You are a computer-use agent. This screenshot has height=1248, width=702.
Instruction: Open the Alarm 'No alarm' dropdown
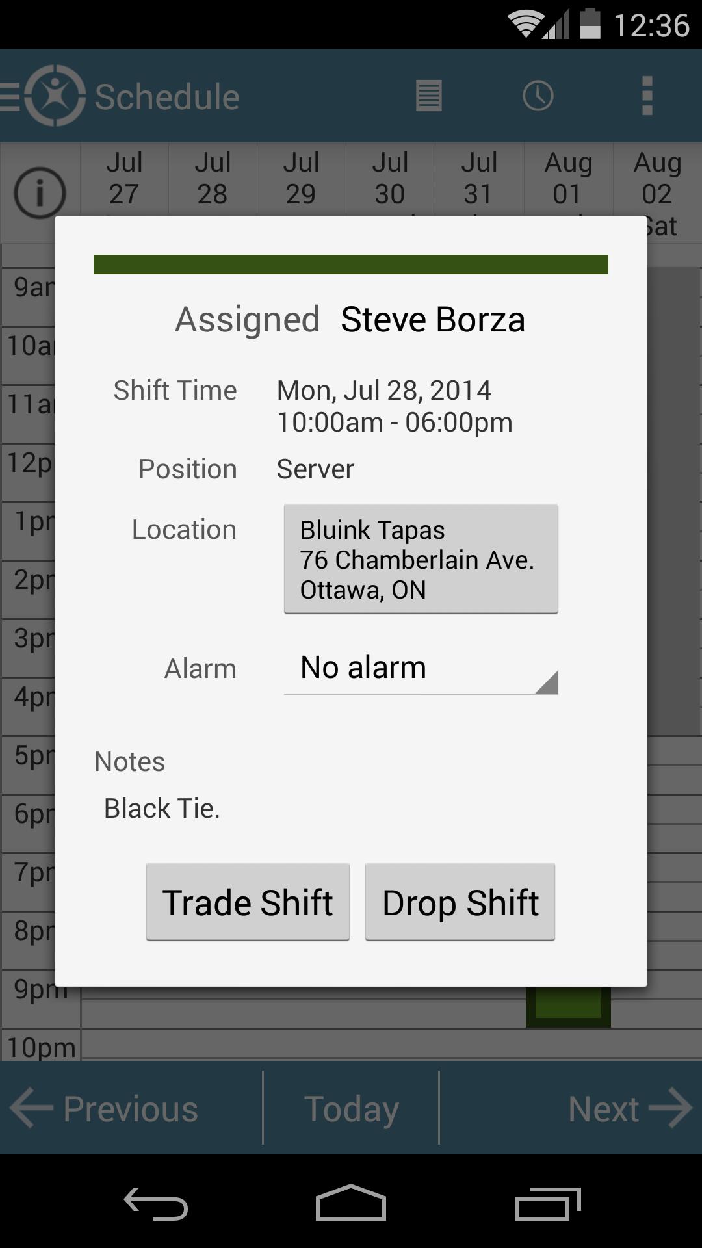click(x=421, y=668)
